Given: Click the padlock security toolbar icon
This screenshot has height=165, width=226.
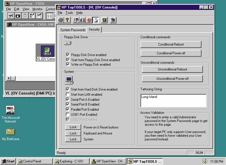Looking at the screenshot, I should [95, 20].
